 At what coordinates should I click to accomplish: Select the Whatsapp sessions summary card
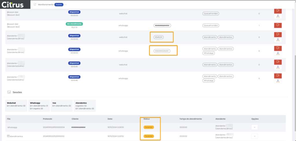click(39, 106)
